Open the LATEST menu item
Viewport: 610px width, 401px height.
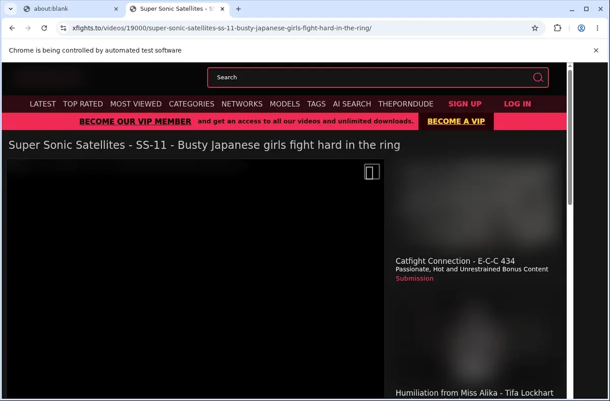(x=43, y=104)
